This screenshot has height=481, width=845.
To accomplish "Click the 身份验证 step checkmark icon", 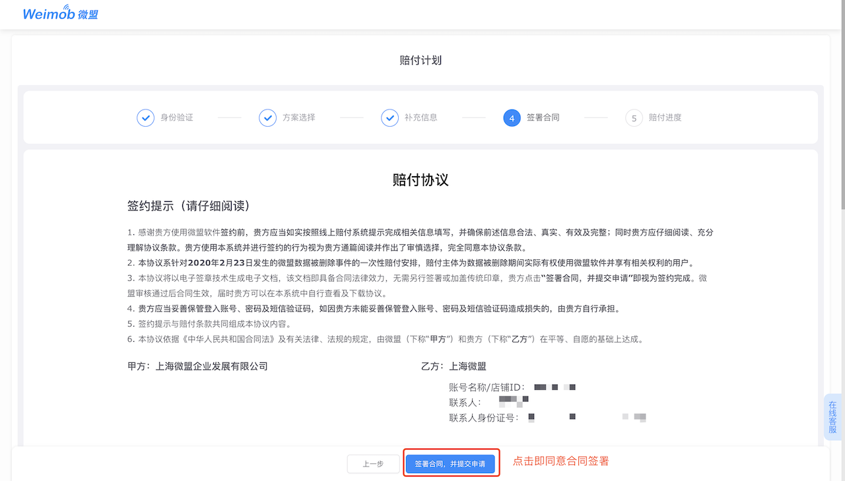I will [145, 117].
